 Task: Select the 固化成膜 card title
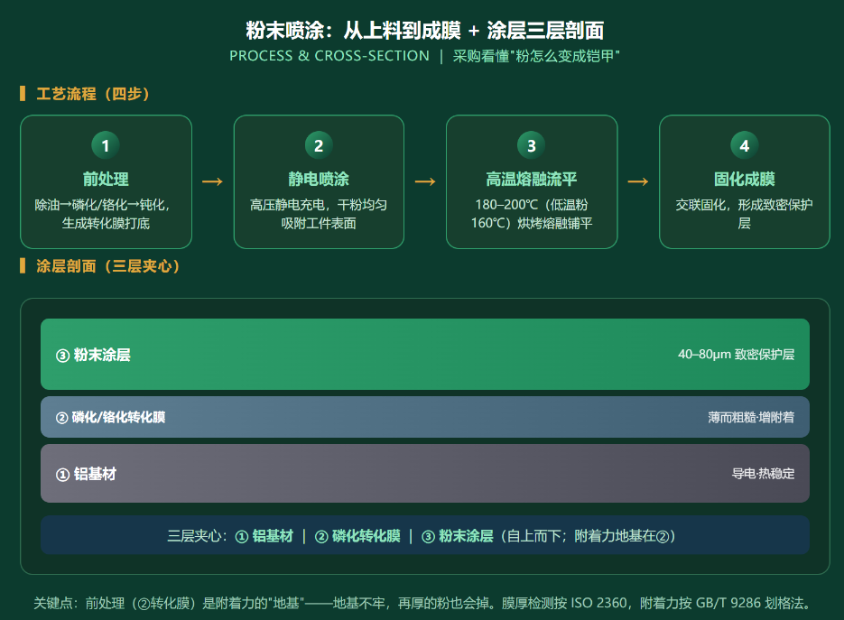745,180
